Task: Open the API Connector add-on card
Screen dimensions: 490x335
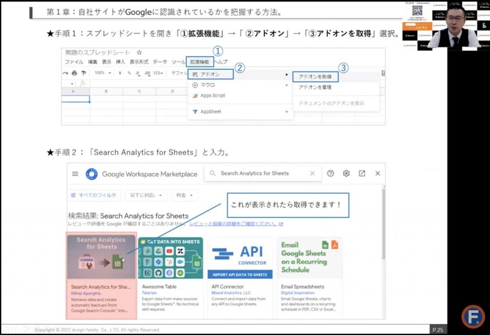Action: [x=240, y=278]
